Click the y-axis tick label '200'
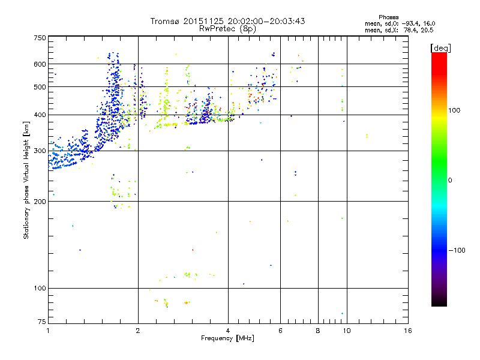Viewport: 480px width, 360px height. pyautogui.click(x=40, y=202)
